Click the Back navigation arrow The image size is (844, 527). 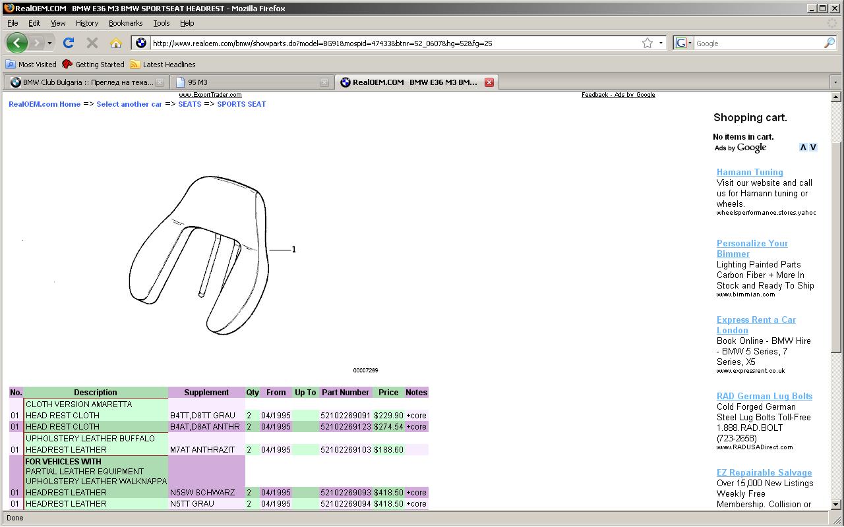[17, 43]
